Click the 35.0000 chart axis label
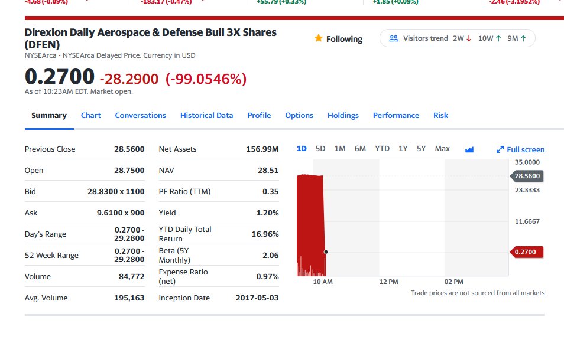The image size is (564, 340). pyautogui.click(x=527, y=162)
